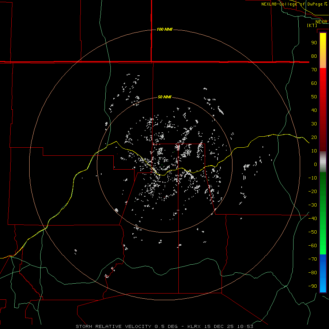The width and height of the screenshot is (329, 329).
Task: Click the 50 NMI range ring label
Action: coord(164,97)
